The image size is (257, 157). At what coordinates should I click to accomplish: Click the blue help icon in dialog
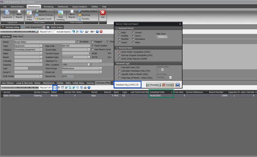178,85
